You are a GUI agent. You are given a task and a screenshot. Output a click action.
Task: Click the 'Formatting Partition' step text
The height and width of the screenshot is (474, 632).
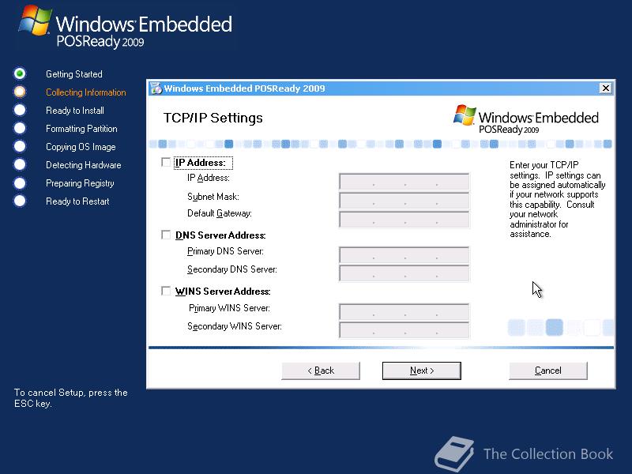(x=81, y=129)
